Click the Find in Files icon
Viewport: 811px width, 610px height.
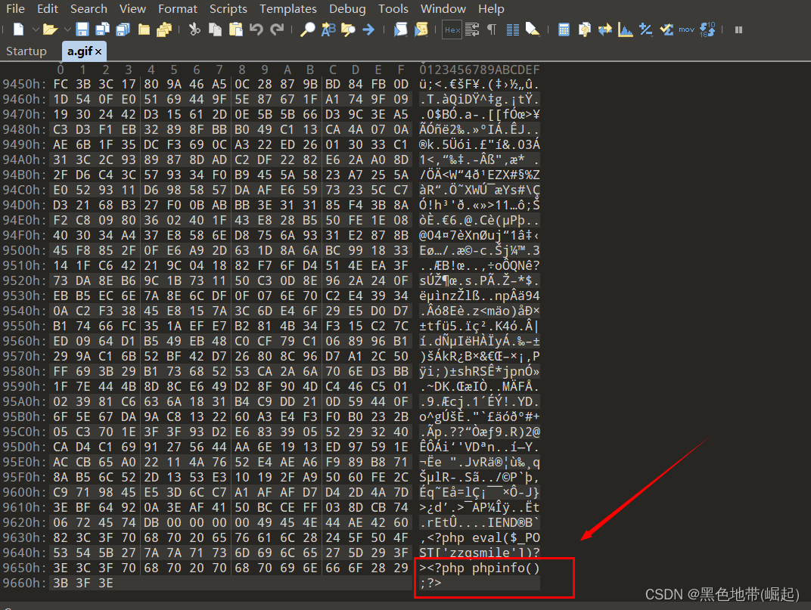(348, 29)
